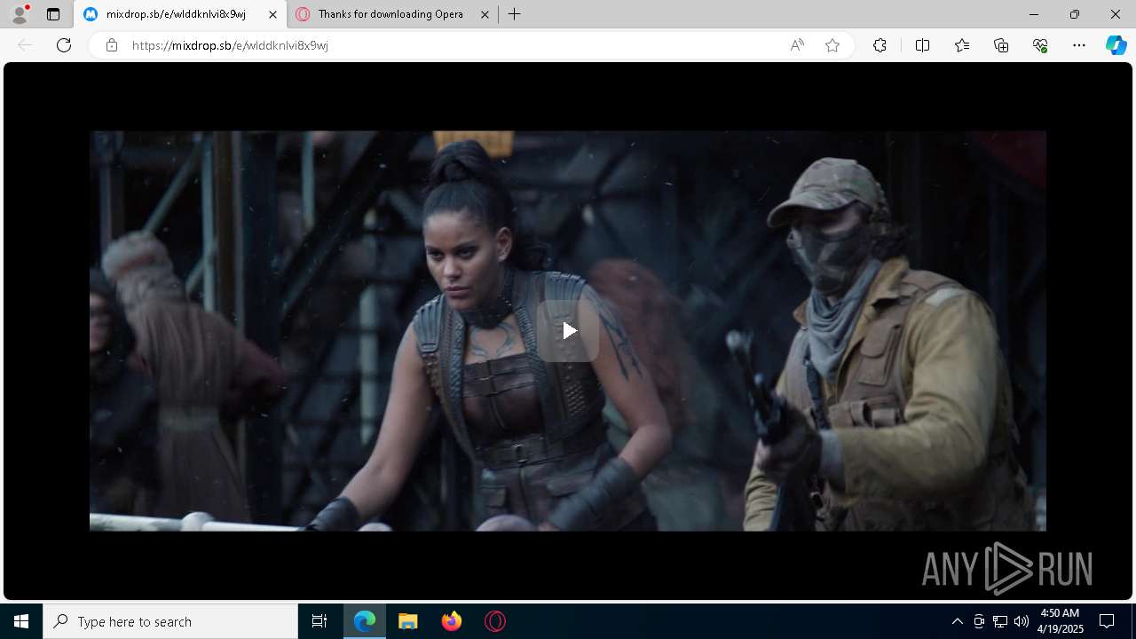This screenshot has height=639, width=1136.
Task: Open Edge Settings and more menu
Action: (x=1079, y=45)
